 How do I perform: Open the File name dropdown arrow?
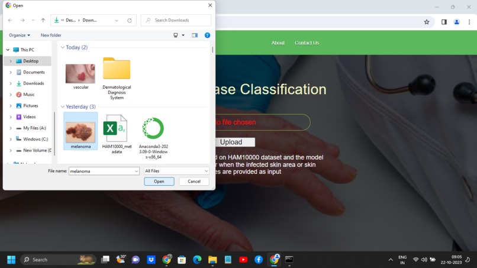click(x=136, y=171)
